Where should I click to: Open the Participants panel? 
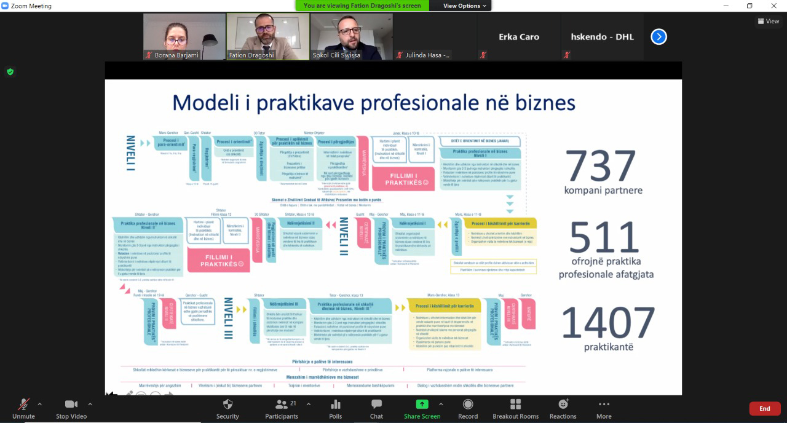[x=282, y=405]
